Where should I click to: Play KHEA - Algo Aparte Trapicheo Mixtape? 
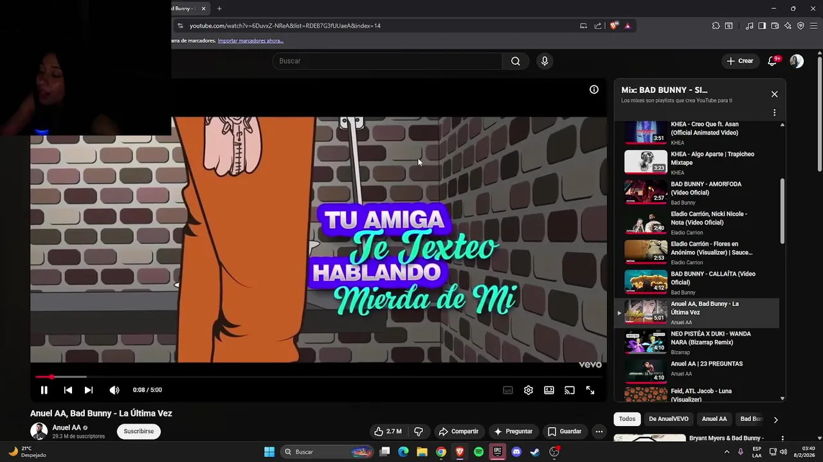click(697, 162)
